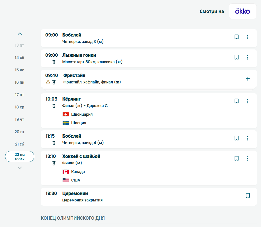Viewport: 261px width, 227px height.
Task: Select date 19 чт
Action: (x=20, y=119)
